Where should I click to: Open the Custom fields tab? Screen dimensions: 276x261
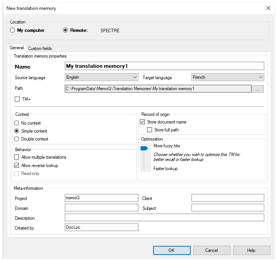(40, 48)
